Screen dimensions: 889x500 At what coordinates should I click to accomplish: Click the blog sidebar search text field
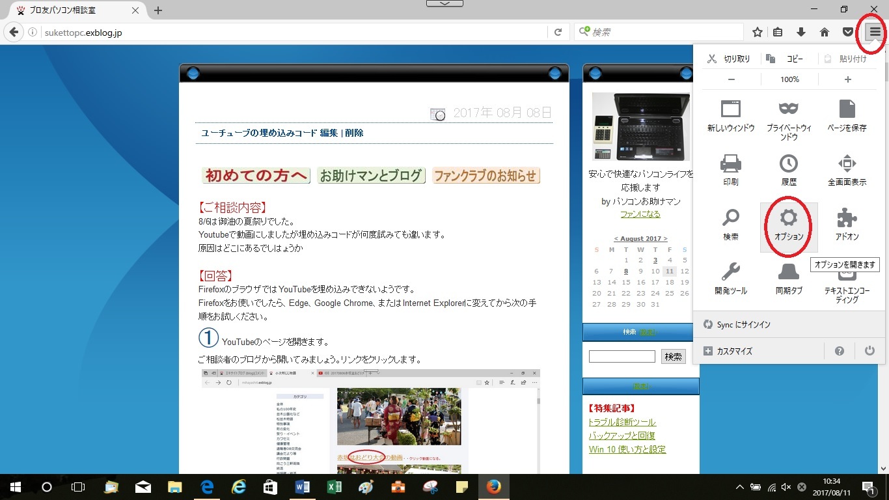(x=622, y=357)
